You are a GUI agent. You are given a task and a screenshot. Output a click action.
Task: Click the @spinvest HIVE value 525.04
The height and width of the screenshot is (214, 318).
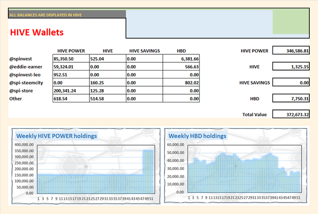pyautogui.click(x=108, y=58)
